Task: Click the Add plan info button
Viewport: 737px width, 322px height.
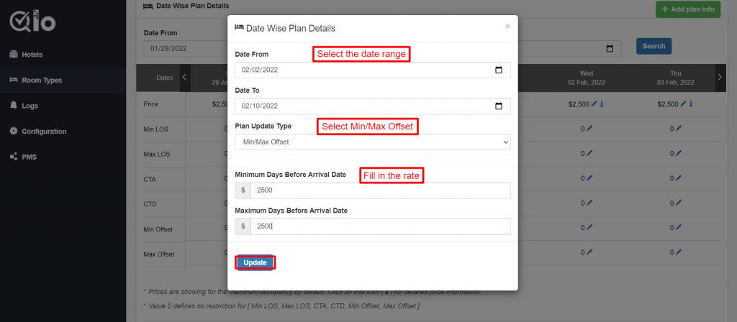Action: [x=688, y=9]
